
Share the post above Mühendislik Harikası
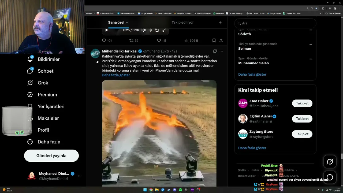221,40
